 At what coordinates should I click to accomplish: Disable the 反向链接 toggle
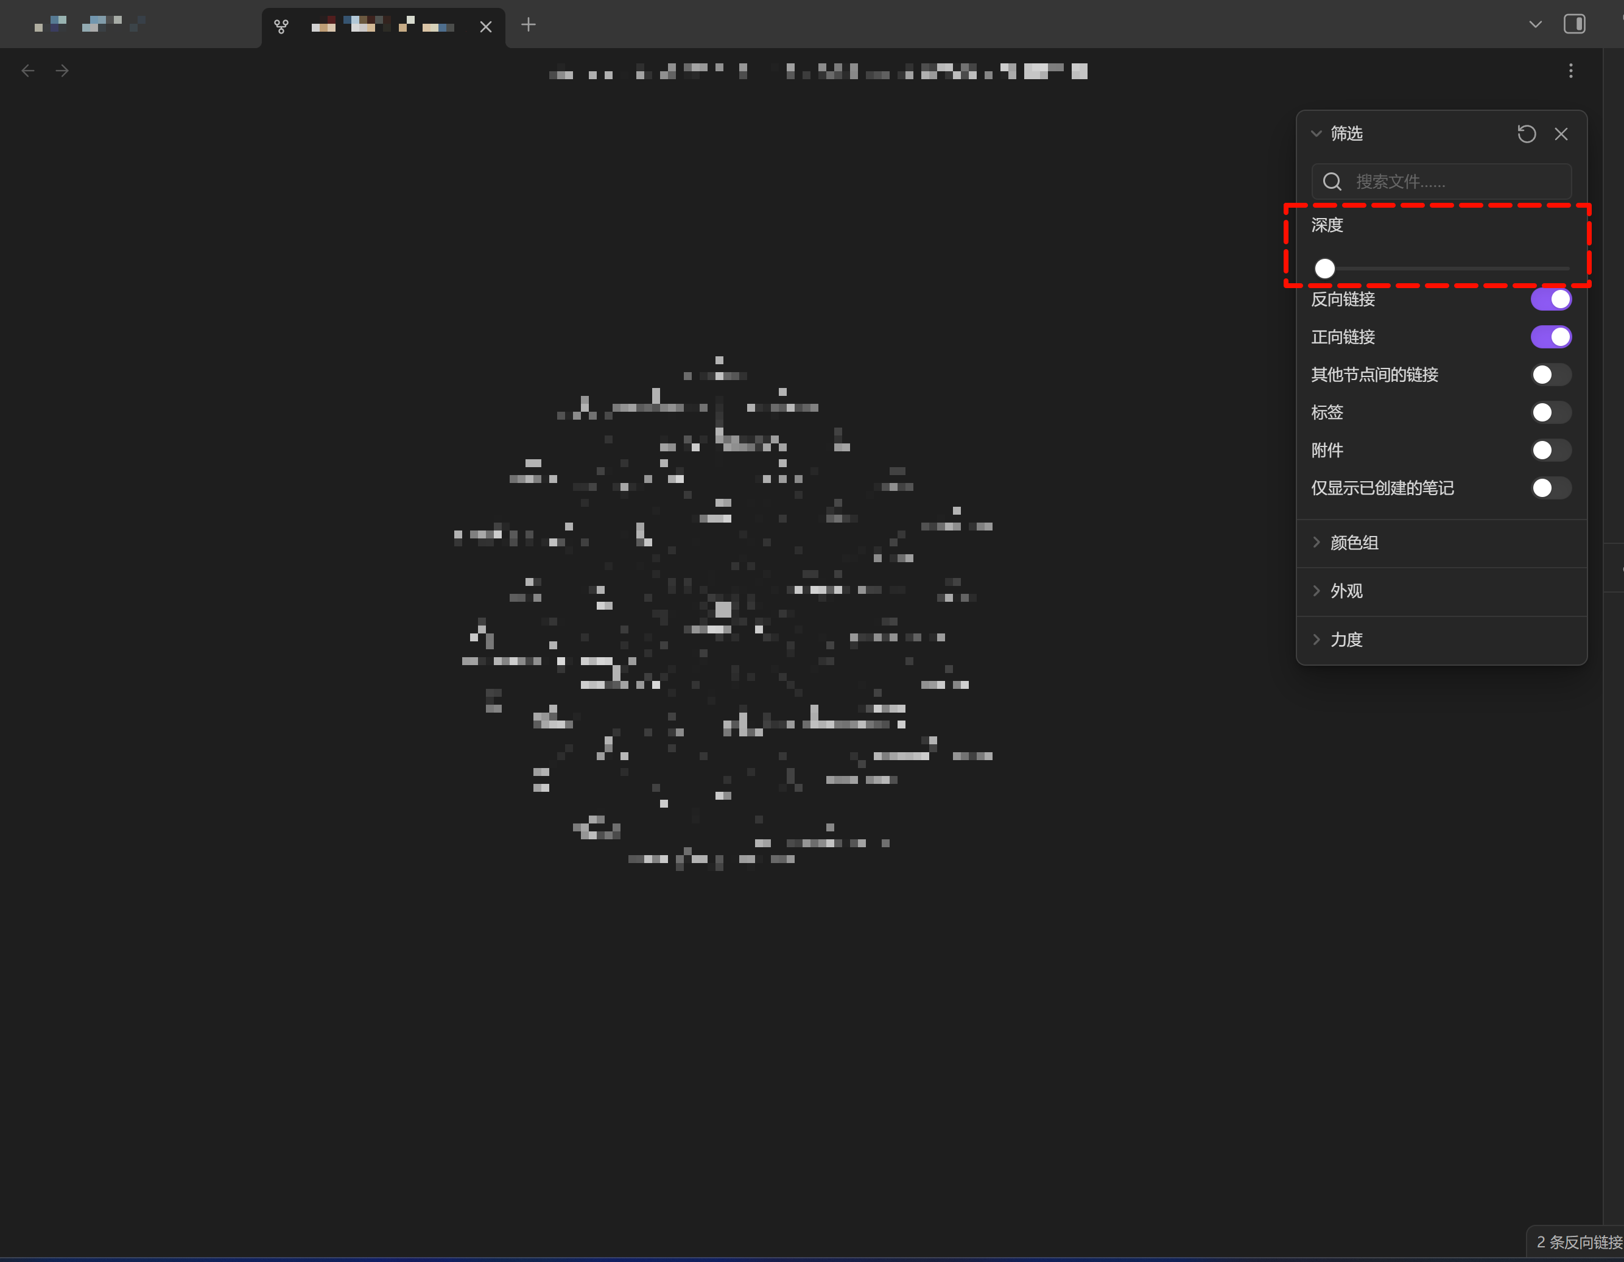point(1550,299)
